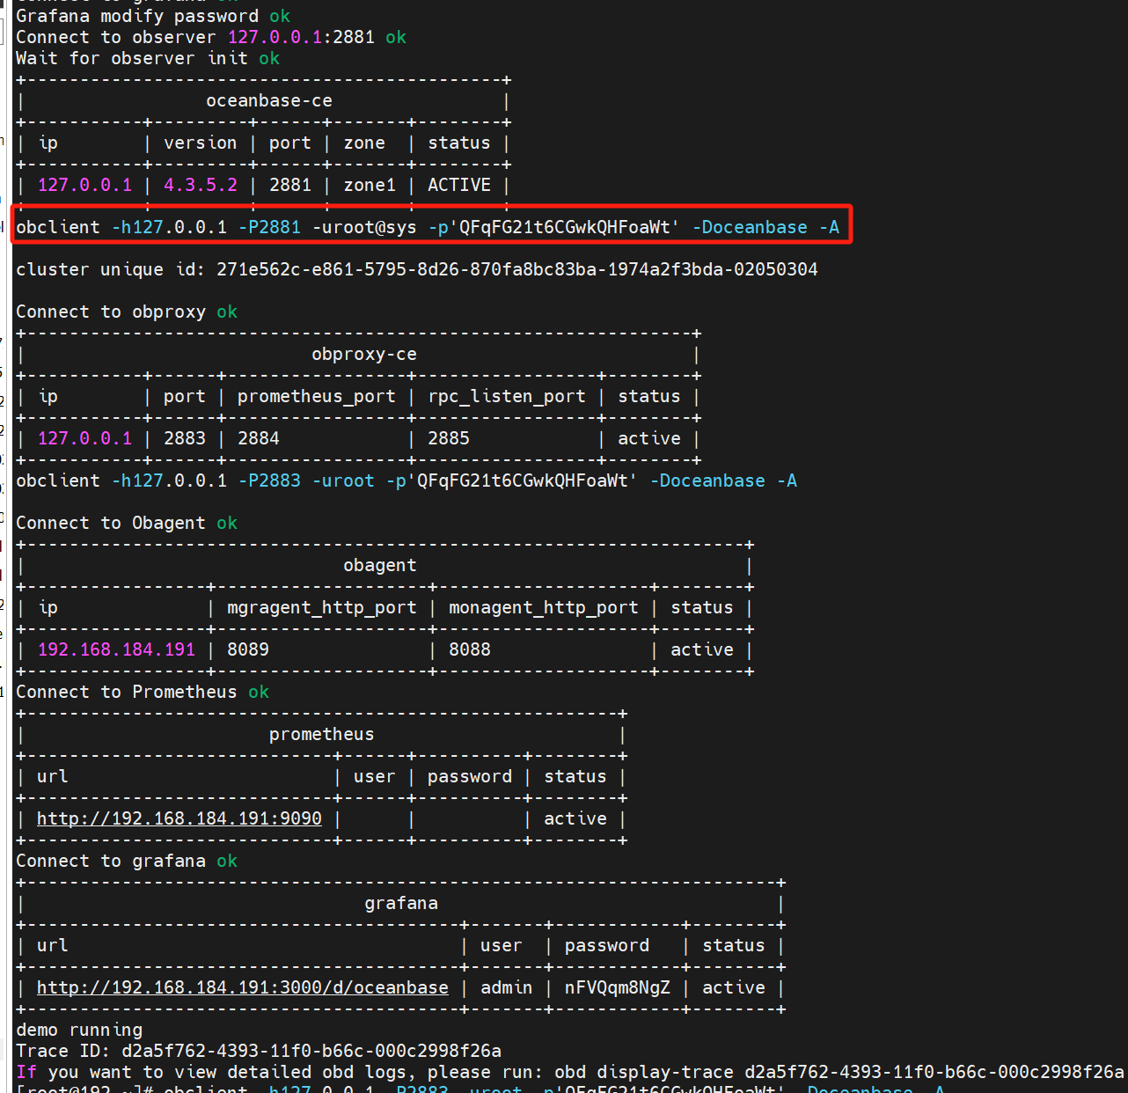Image resolution: width=1128 pixels, height=1093 pixels.
Task: Click the obclient command with -P2883 port
Action: 407,480
